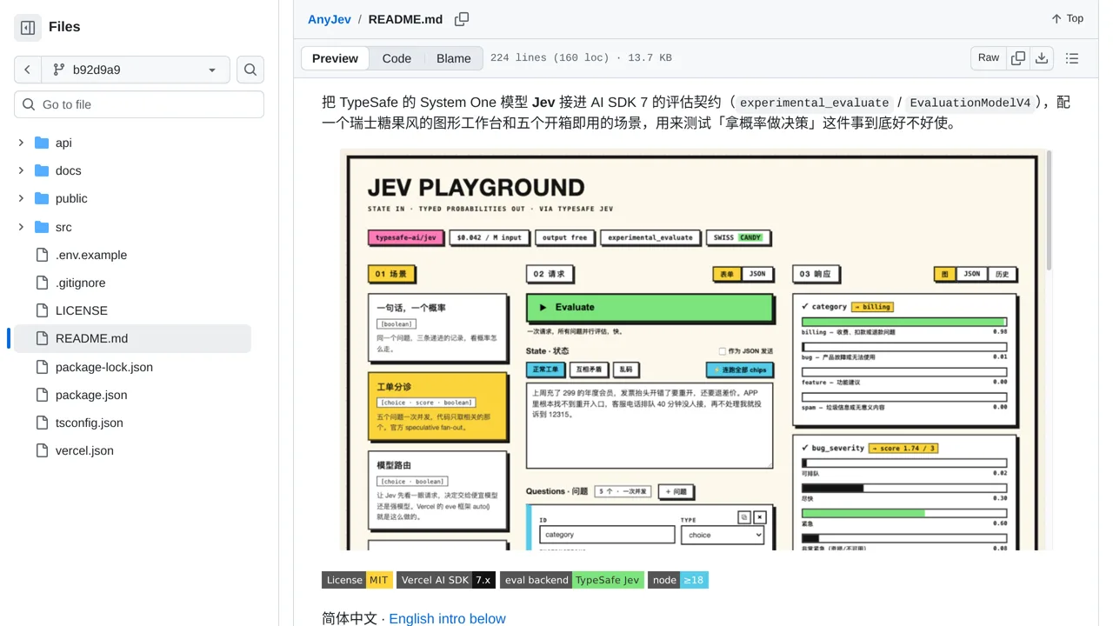Focus the Go to file search field
The width and height of the screenshot is (1113, 626).
[x=139, y=104]
